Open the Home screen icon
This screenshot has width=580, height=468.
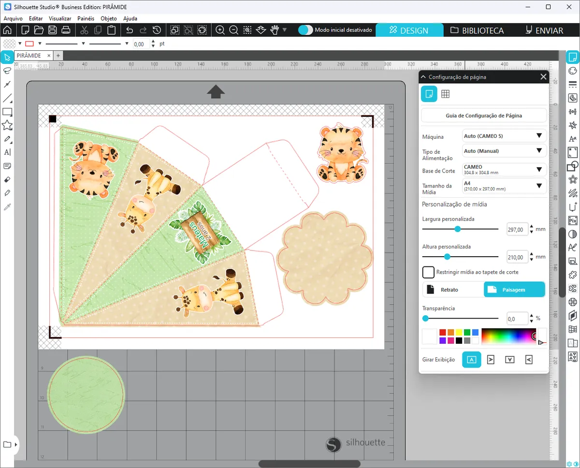(x=7, y=30)
